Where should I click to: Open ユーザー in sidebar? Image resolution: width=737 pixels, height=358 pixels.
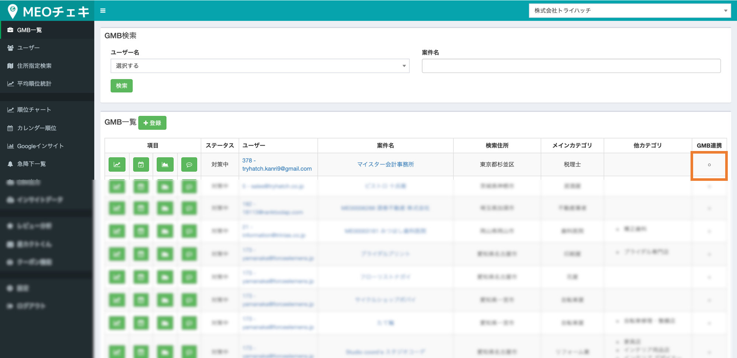click(x=47, y=48)
